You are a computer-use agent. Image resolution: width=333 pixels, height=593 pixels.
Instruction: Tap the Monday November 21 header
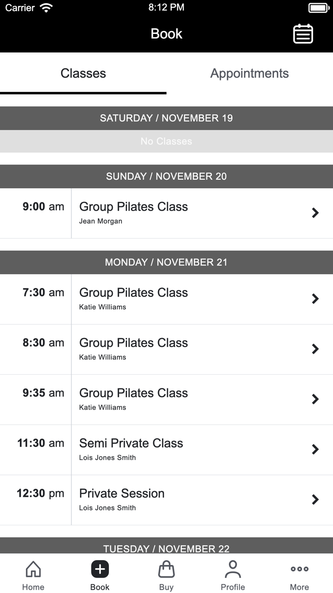point(166,262)
